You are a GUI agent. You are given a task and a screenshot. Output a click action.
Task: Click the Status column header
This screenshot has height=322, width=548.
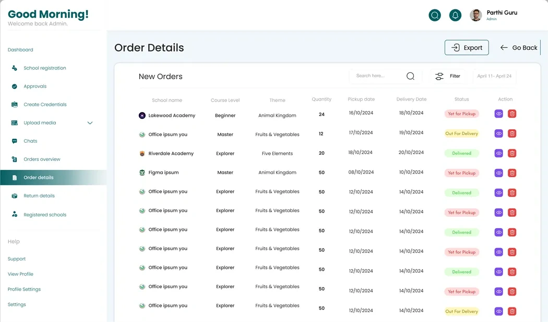(x=462, y=99)
